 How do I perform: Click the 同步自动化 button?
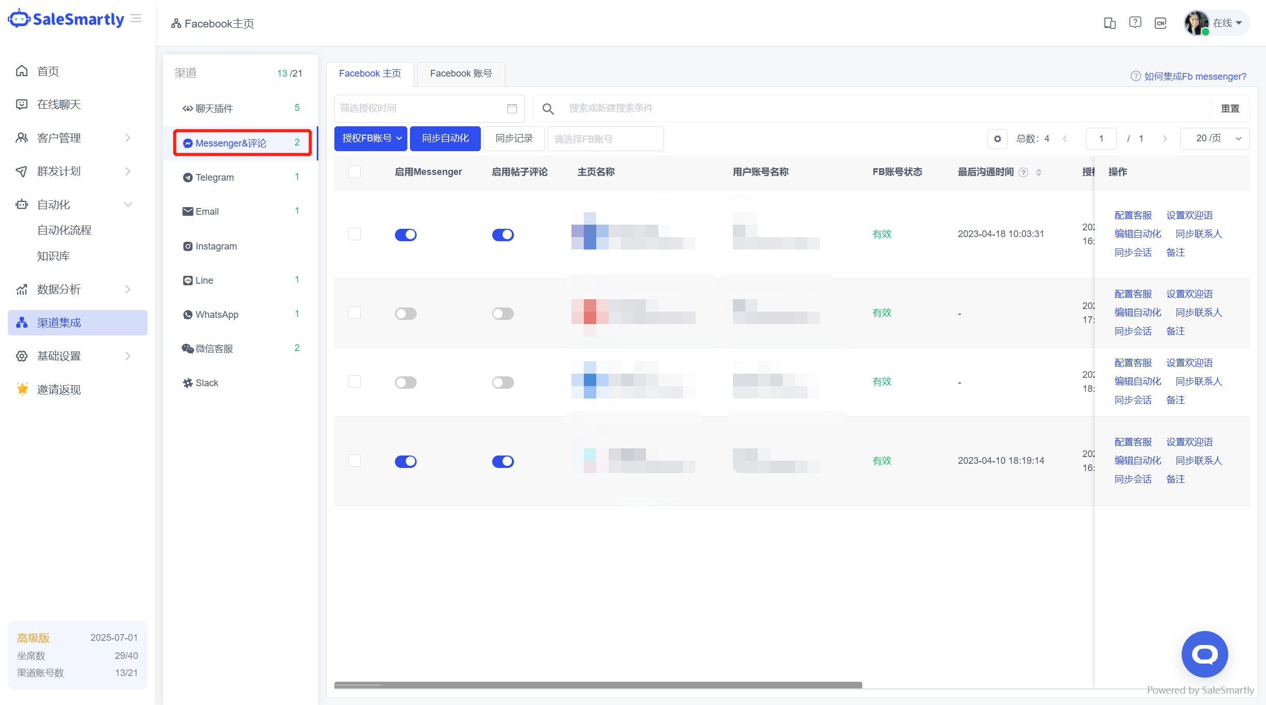tap(445, 139)
